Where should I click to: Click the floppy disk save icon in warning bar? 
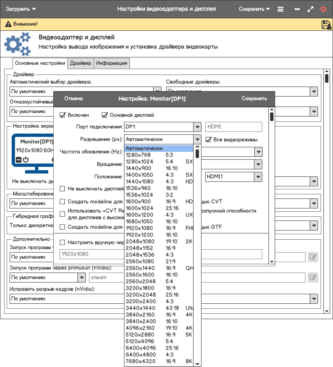point(326,25)
